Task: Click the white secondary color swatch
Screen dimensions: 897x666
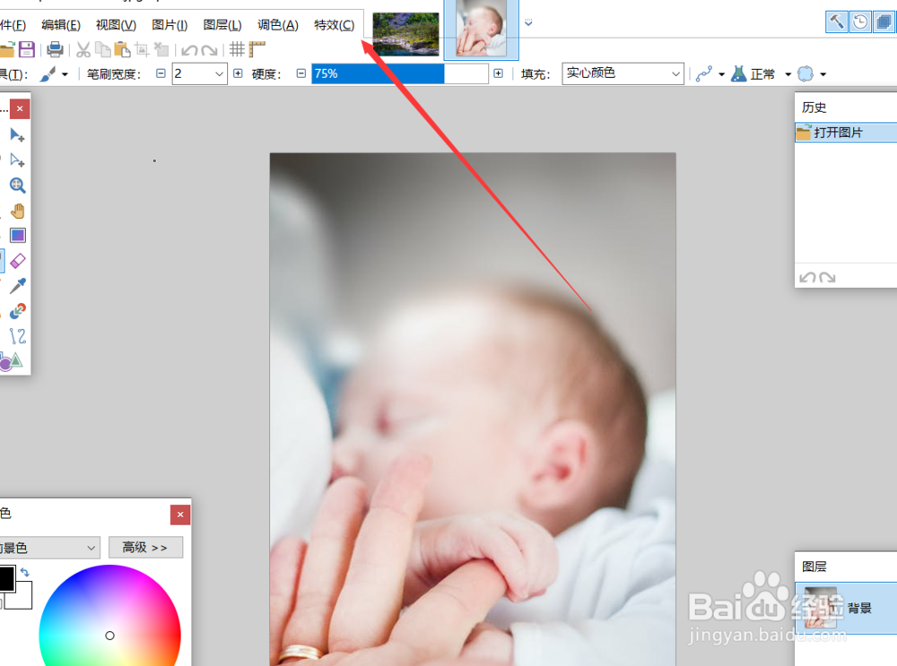Action: point(23,599)
